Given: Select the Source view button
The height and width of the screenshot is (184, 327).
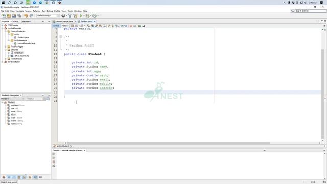Looking at the screenshot, I should pyautogui.click(x=56, y=26).
